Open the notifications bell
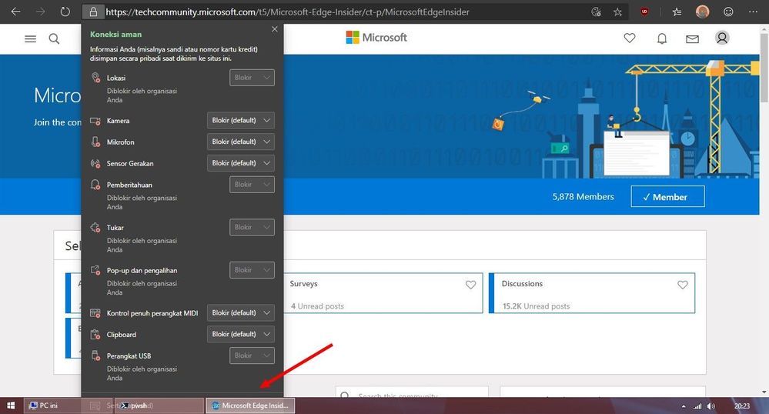 point(661,38)
